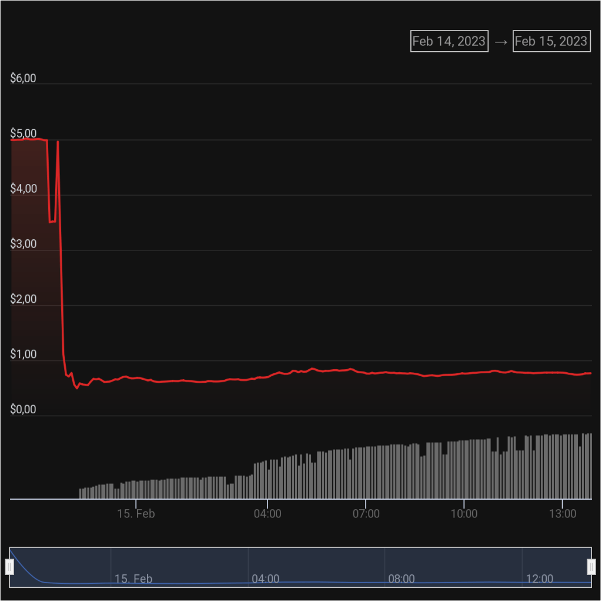This screenshot has height=602, width=602.
Task: Click the $4,00 price axis label
Action: pos(24,189)
